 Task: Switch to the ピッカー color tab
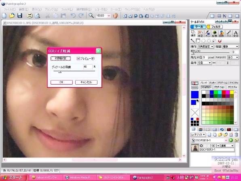[213, 83]
